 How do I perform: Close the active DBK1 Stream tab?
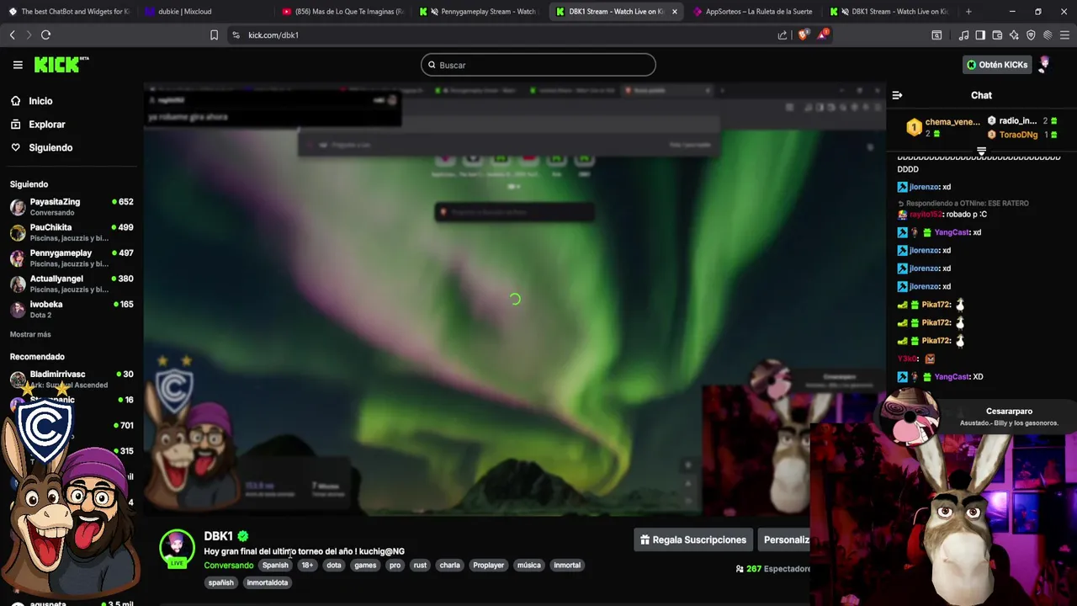point(674,12)
